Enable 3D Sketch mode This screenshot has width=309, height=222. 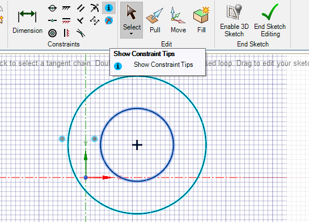point(234,20)
